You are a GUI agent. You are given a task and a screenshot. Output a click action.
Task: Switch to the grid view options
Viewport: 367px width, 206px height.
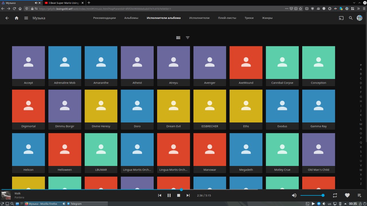178,37
